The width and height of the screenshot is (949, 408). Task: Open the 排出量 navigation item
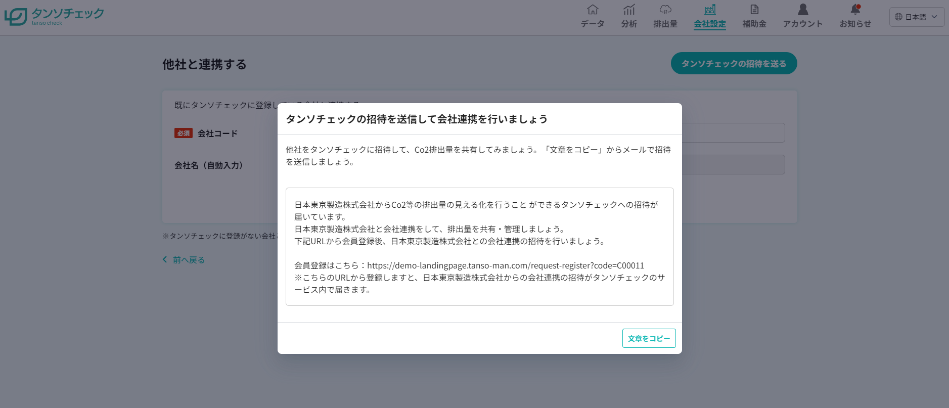(665, 17)
